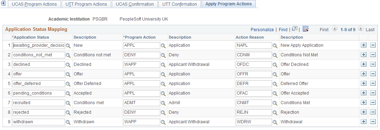The width and height of the screenshot is (380, 130).
Task: Switch to UTT Confirmation tab
Action: (179, 4)
